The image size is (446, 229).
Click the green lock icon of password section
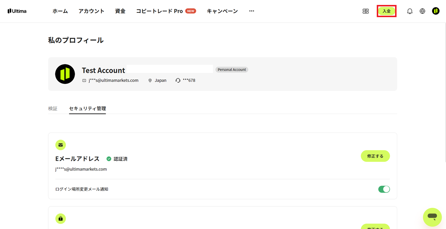61,219
